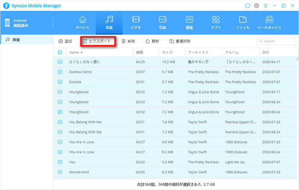Uncheck the 02:01 Zombie row checkbox
The width and height of the screenshot is (299, 190).
60,82
